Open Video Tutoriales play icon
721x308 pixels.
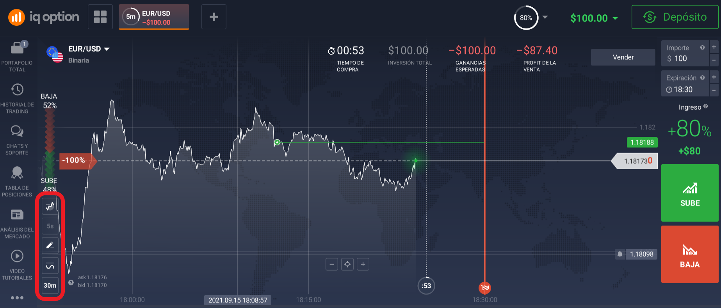click(x=17, y=256)
